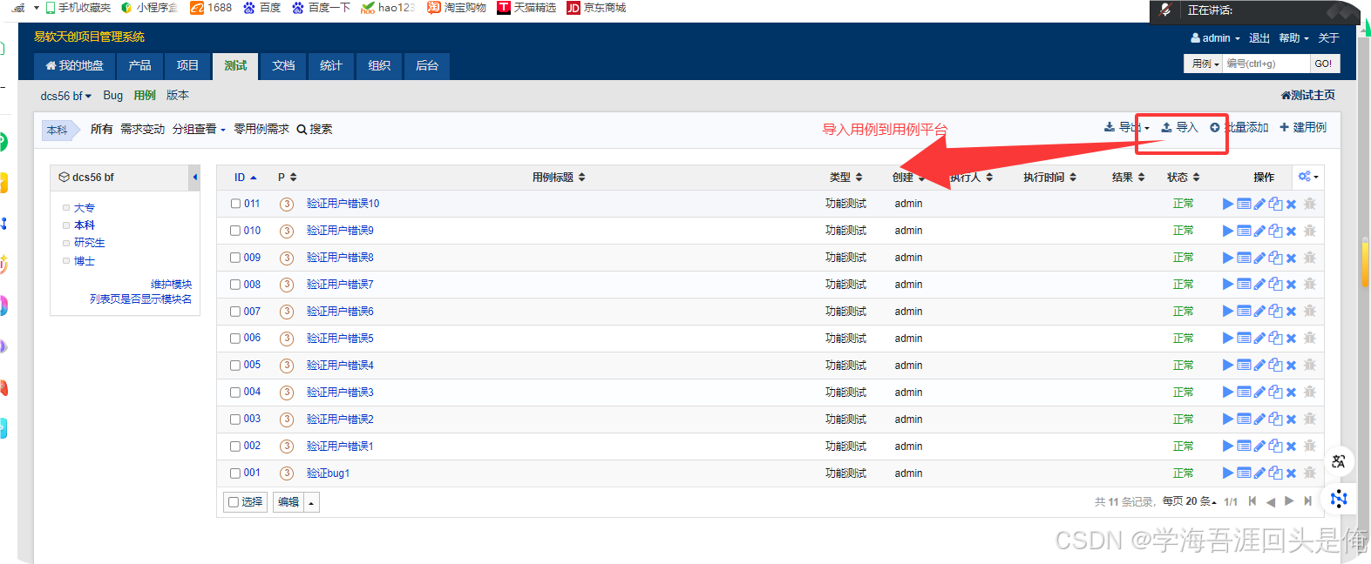Run test case 验证bug1 with play icon
This screenshot has width=1371, height=564.
click(x=1227, y=473)
